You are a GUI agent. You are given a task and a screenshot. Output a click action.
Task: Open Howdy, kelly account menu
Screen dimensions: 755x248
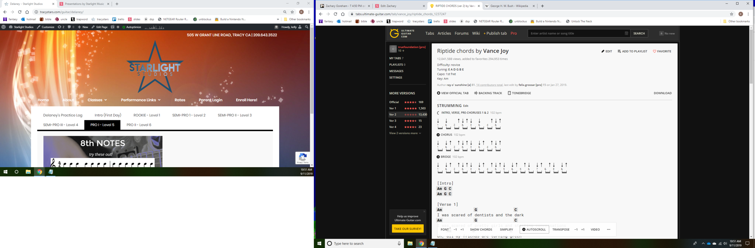[291, 27]
